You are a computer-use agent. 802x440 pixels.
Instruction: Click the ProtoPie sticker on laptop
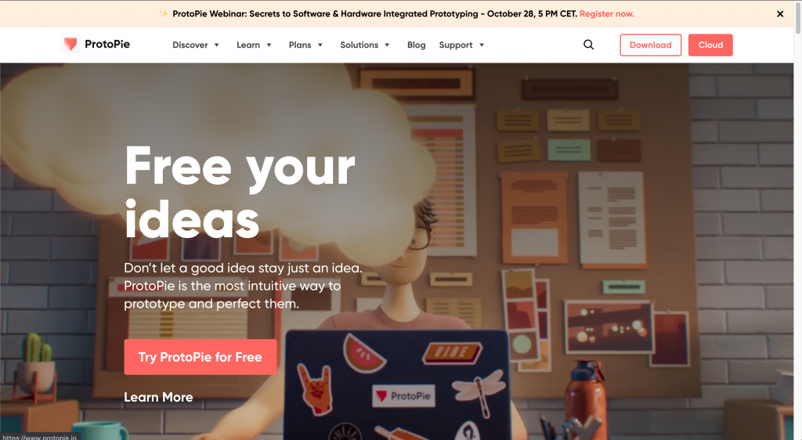[x=404, y=395]
